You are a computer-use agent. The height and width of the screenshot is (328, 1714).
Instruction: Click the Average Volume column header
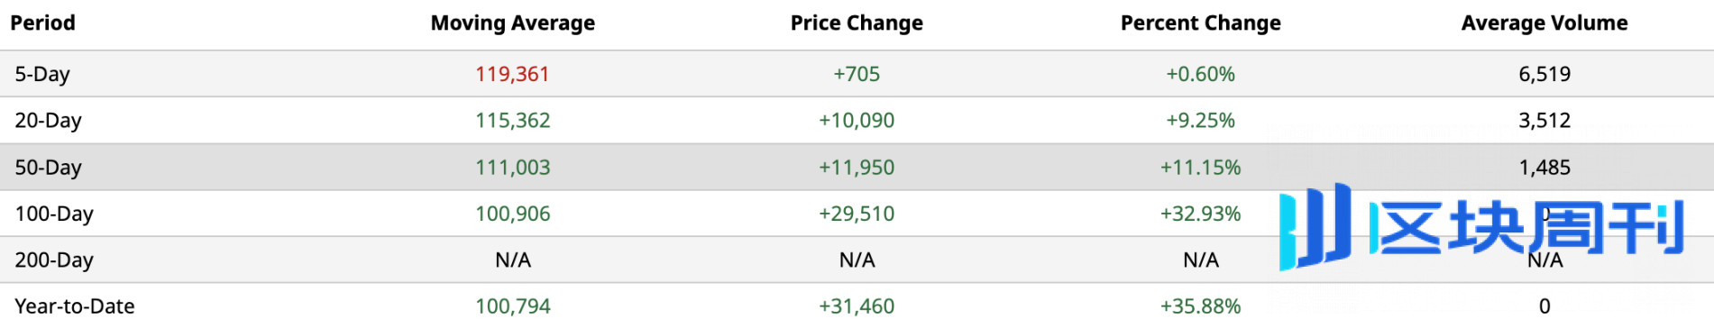1544,23
